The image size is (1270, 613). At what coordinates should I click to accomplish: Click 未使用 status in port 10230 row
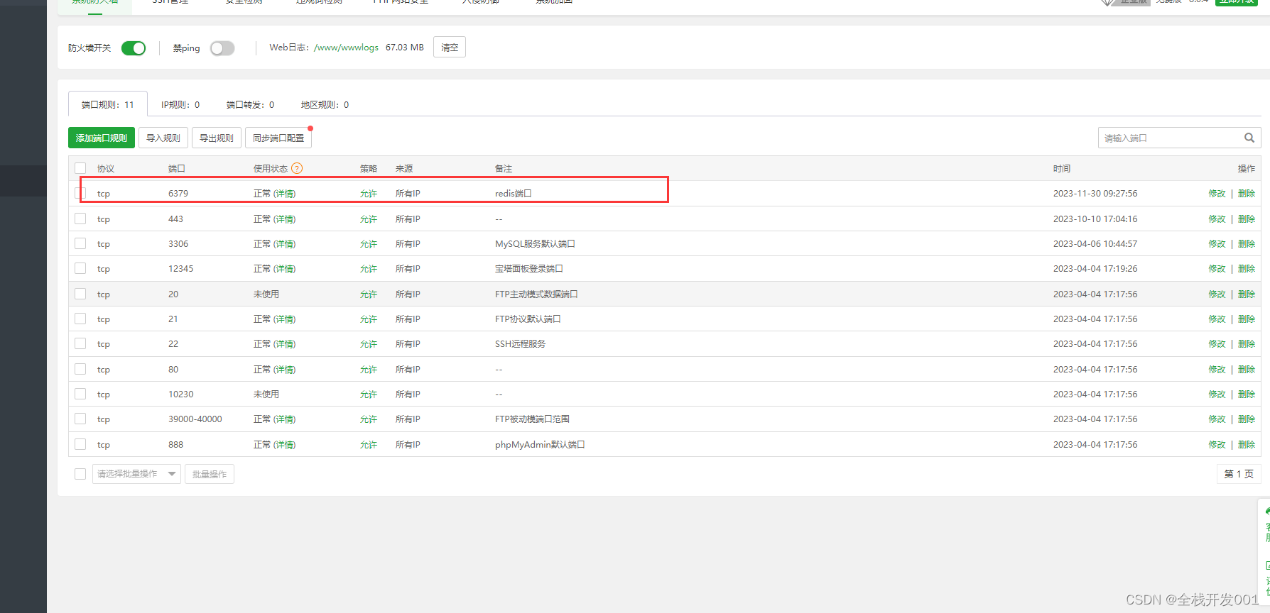pos(266,394)
